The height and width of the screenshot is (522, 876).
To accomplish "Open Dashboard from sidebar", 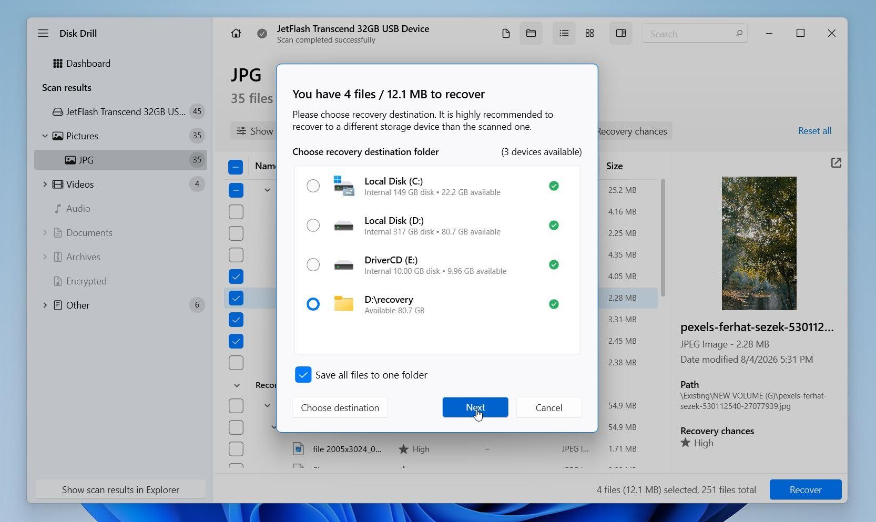I will click(x=82, y=63).
